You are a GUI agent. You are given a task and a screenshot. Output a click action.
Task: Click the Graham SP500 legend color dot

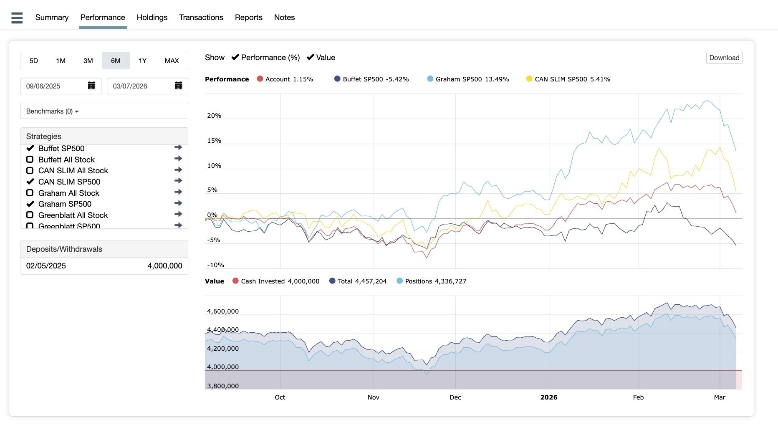pos(430,79)
